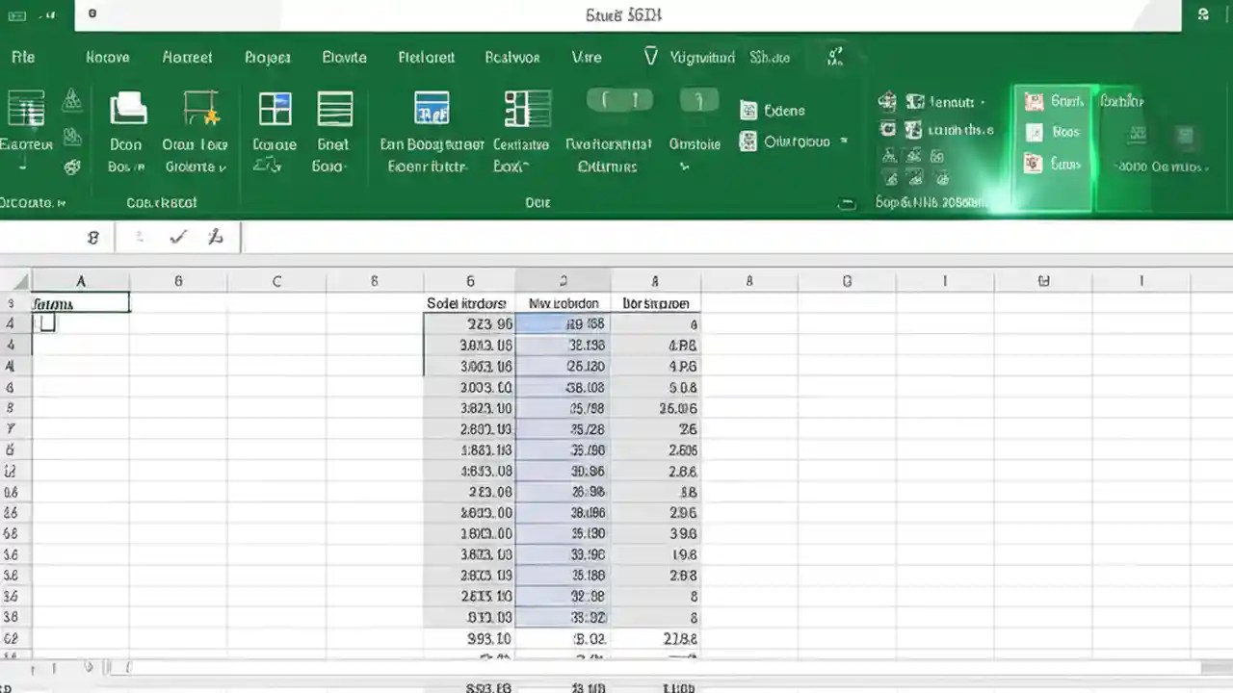Open the Fite menu tab
Image resolution: width=1233 pixels, height=693 pixels.
point(22,57)
